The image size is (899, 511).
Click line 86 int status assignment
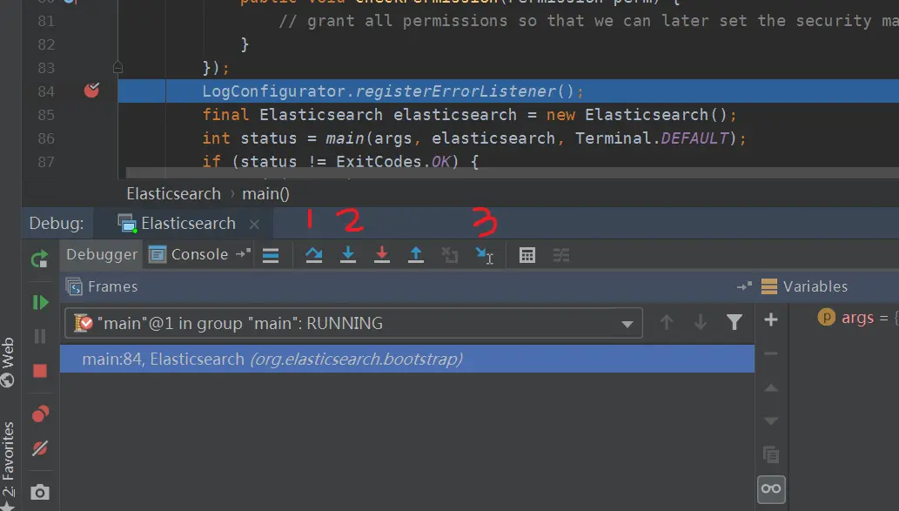pos(474,138)
